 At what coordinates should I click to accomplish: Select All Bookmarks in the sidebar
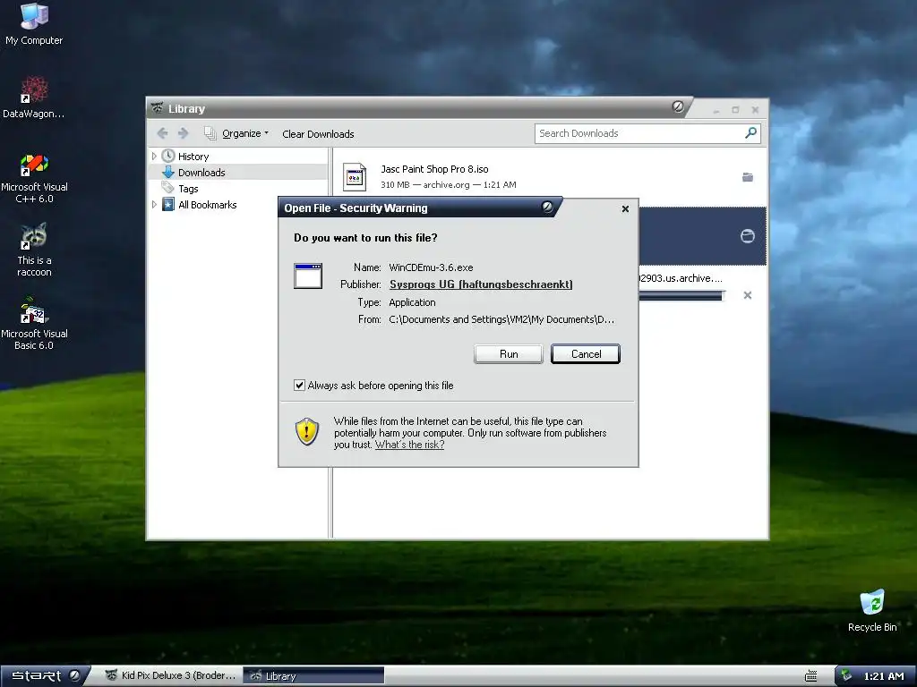pos(207,205)
